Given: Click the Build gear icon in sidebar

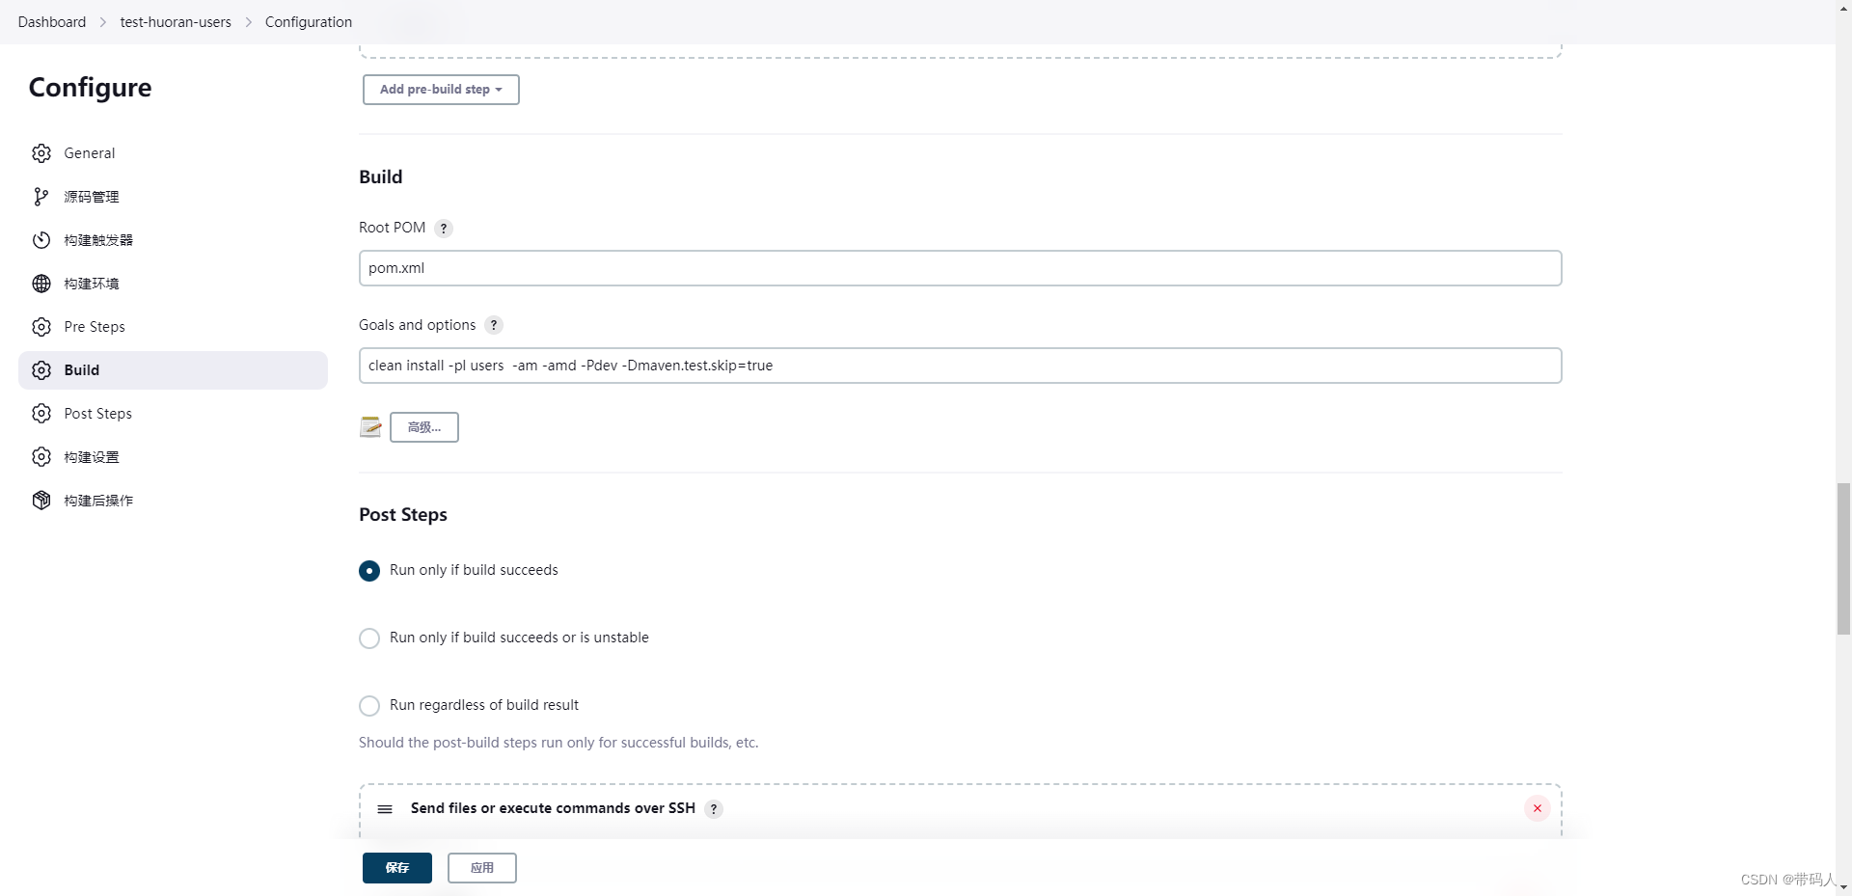Looking at the screenshot, I should pos(41,370).
